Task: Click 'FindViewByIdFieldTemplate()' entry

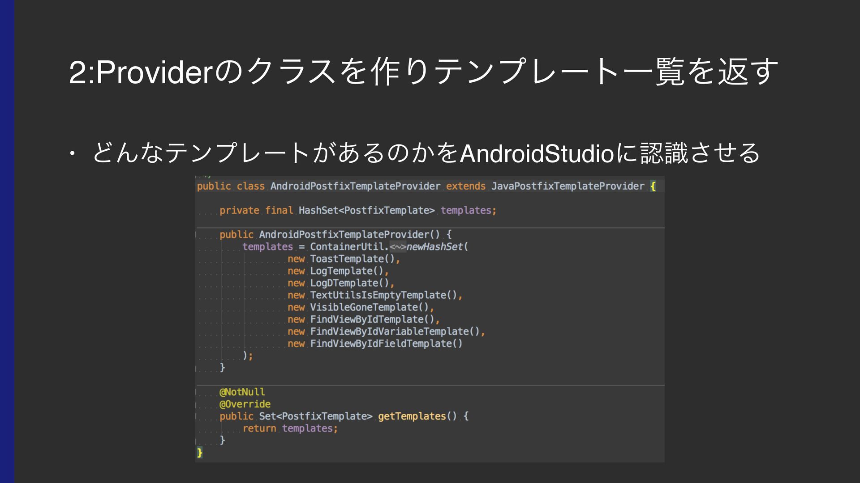Action: coord(386,343)
